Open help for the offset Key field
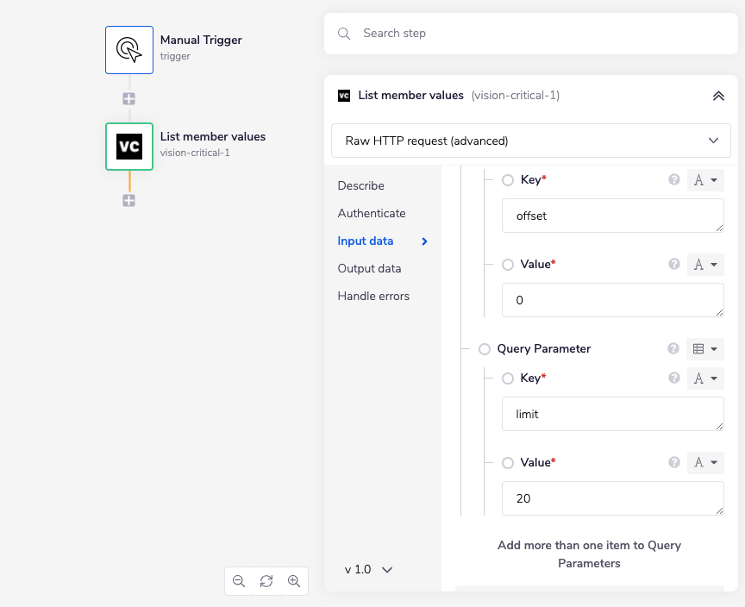 pos(674,180)
